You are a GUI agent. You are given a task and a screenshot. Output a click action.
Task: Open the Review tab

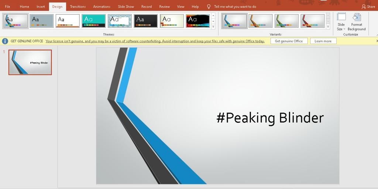pos(164,7)
